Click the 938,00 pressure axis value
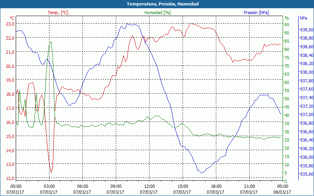This screenshot has height=196, width=314. coord(307,72)
